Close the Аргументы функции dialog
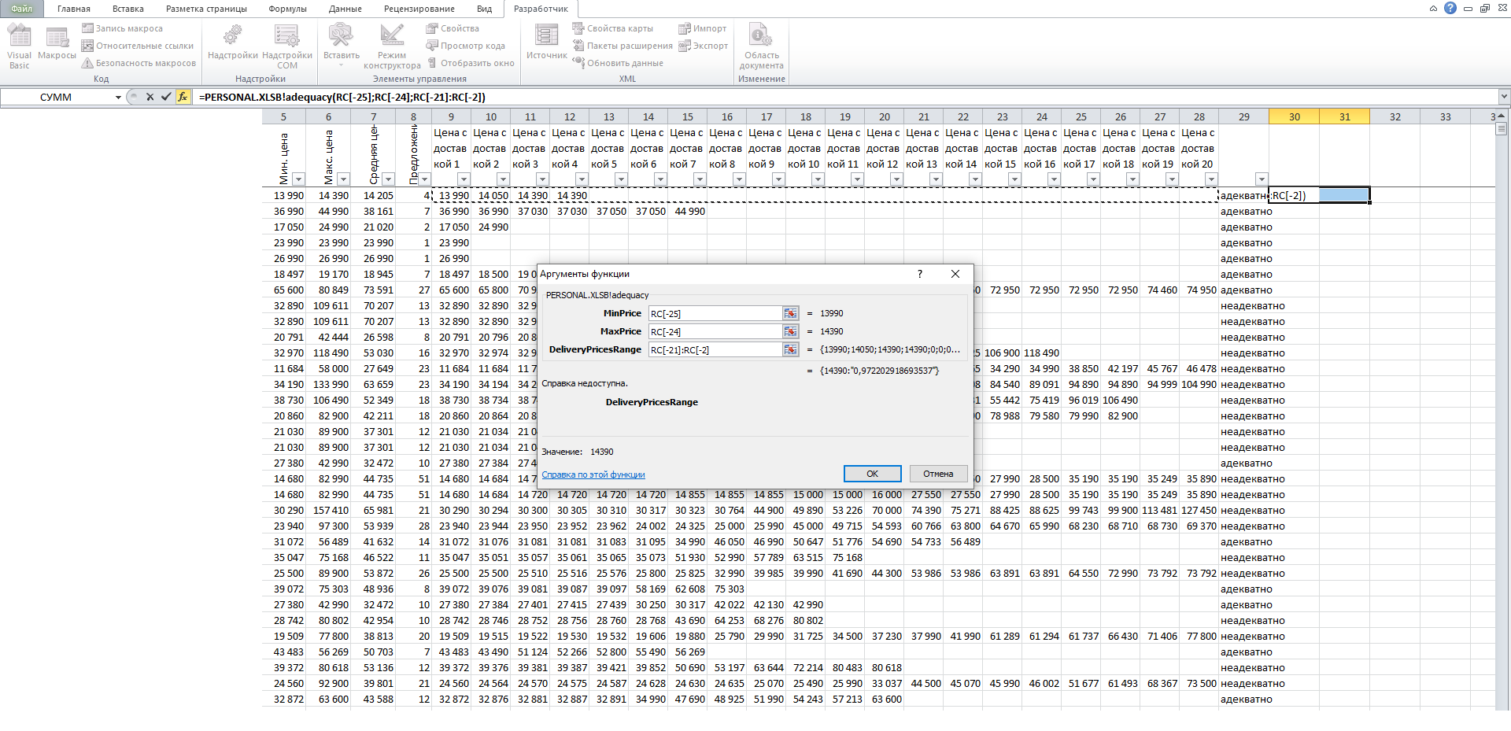 click(x=955, y=274)
